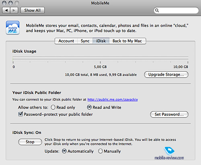Open the Back to My Mac tab
Screen dimensions: 201x165
click(x=127, y=41)
